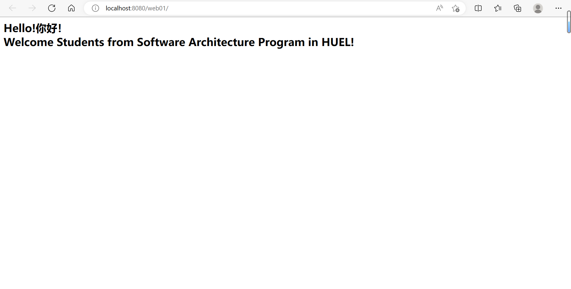This screenshot has width=571, height=289.
Task: View site information icon in address bar
Action: coord(95,8)
